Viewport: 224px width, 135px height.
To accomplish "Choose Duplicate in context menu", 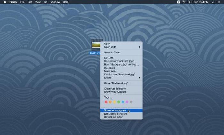I will click(x=121, y=68).
